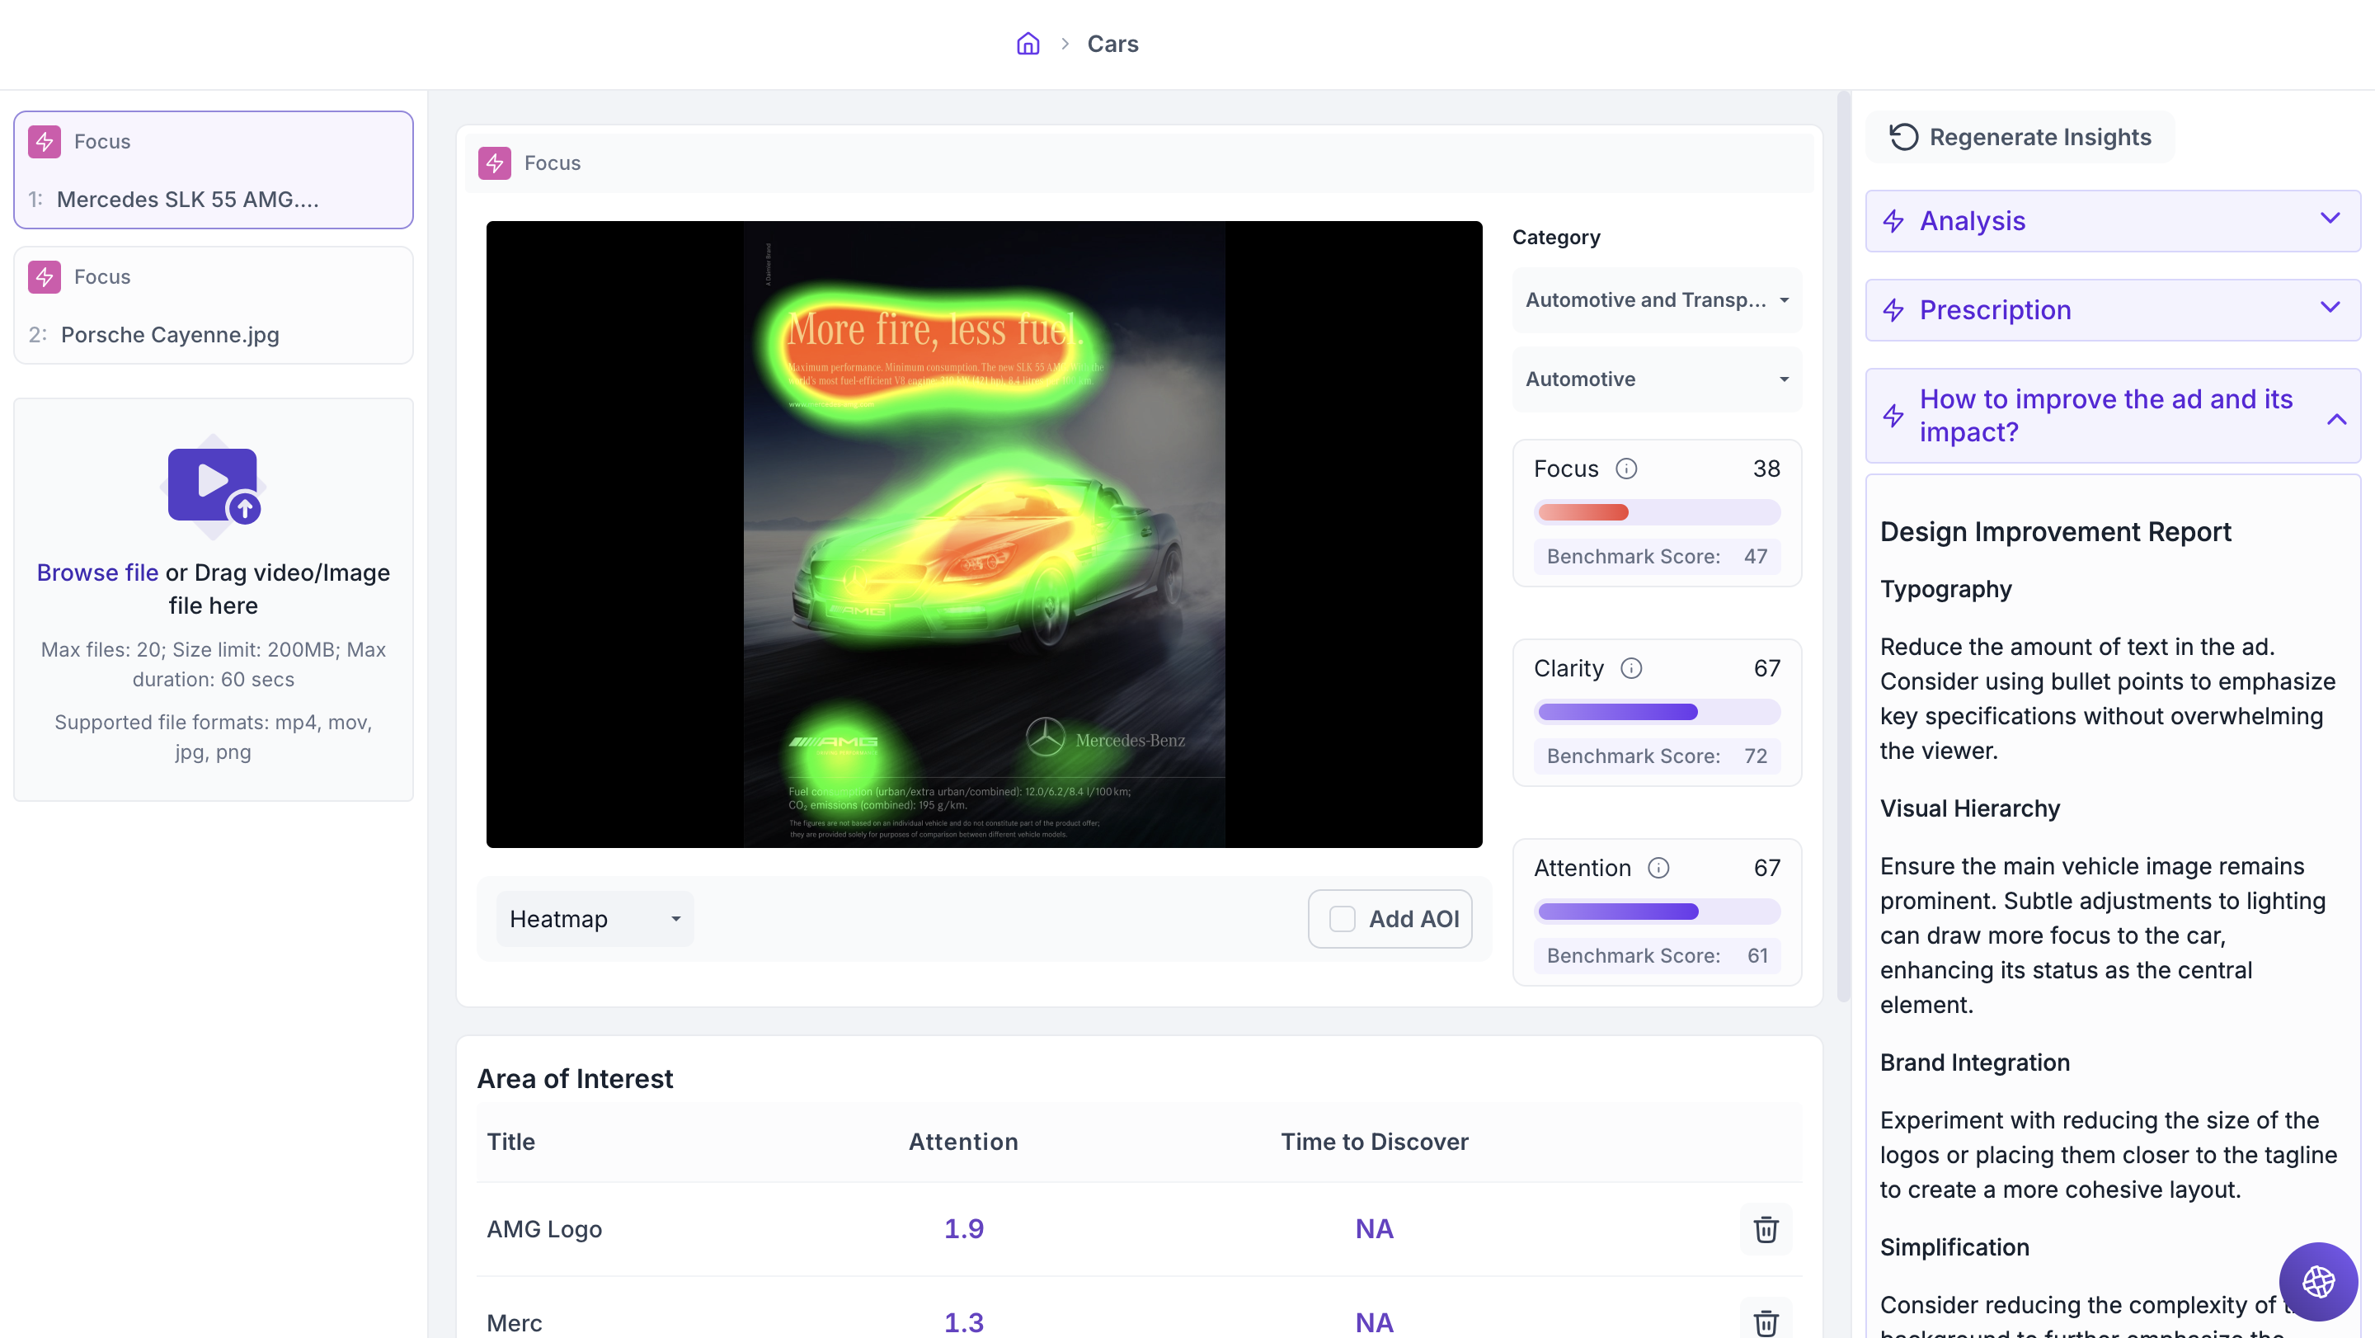Click the Design Improvement Report heading

tap(2055, 531)
